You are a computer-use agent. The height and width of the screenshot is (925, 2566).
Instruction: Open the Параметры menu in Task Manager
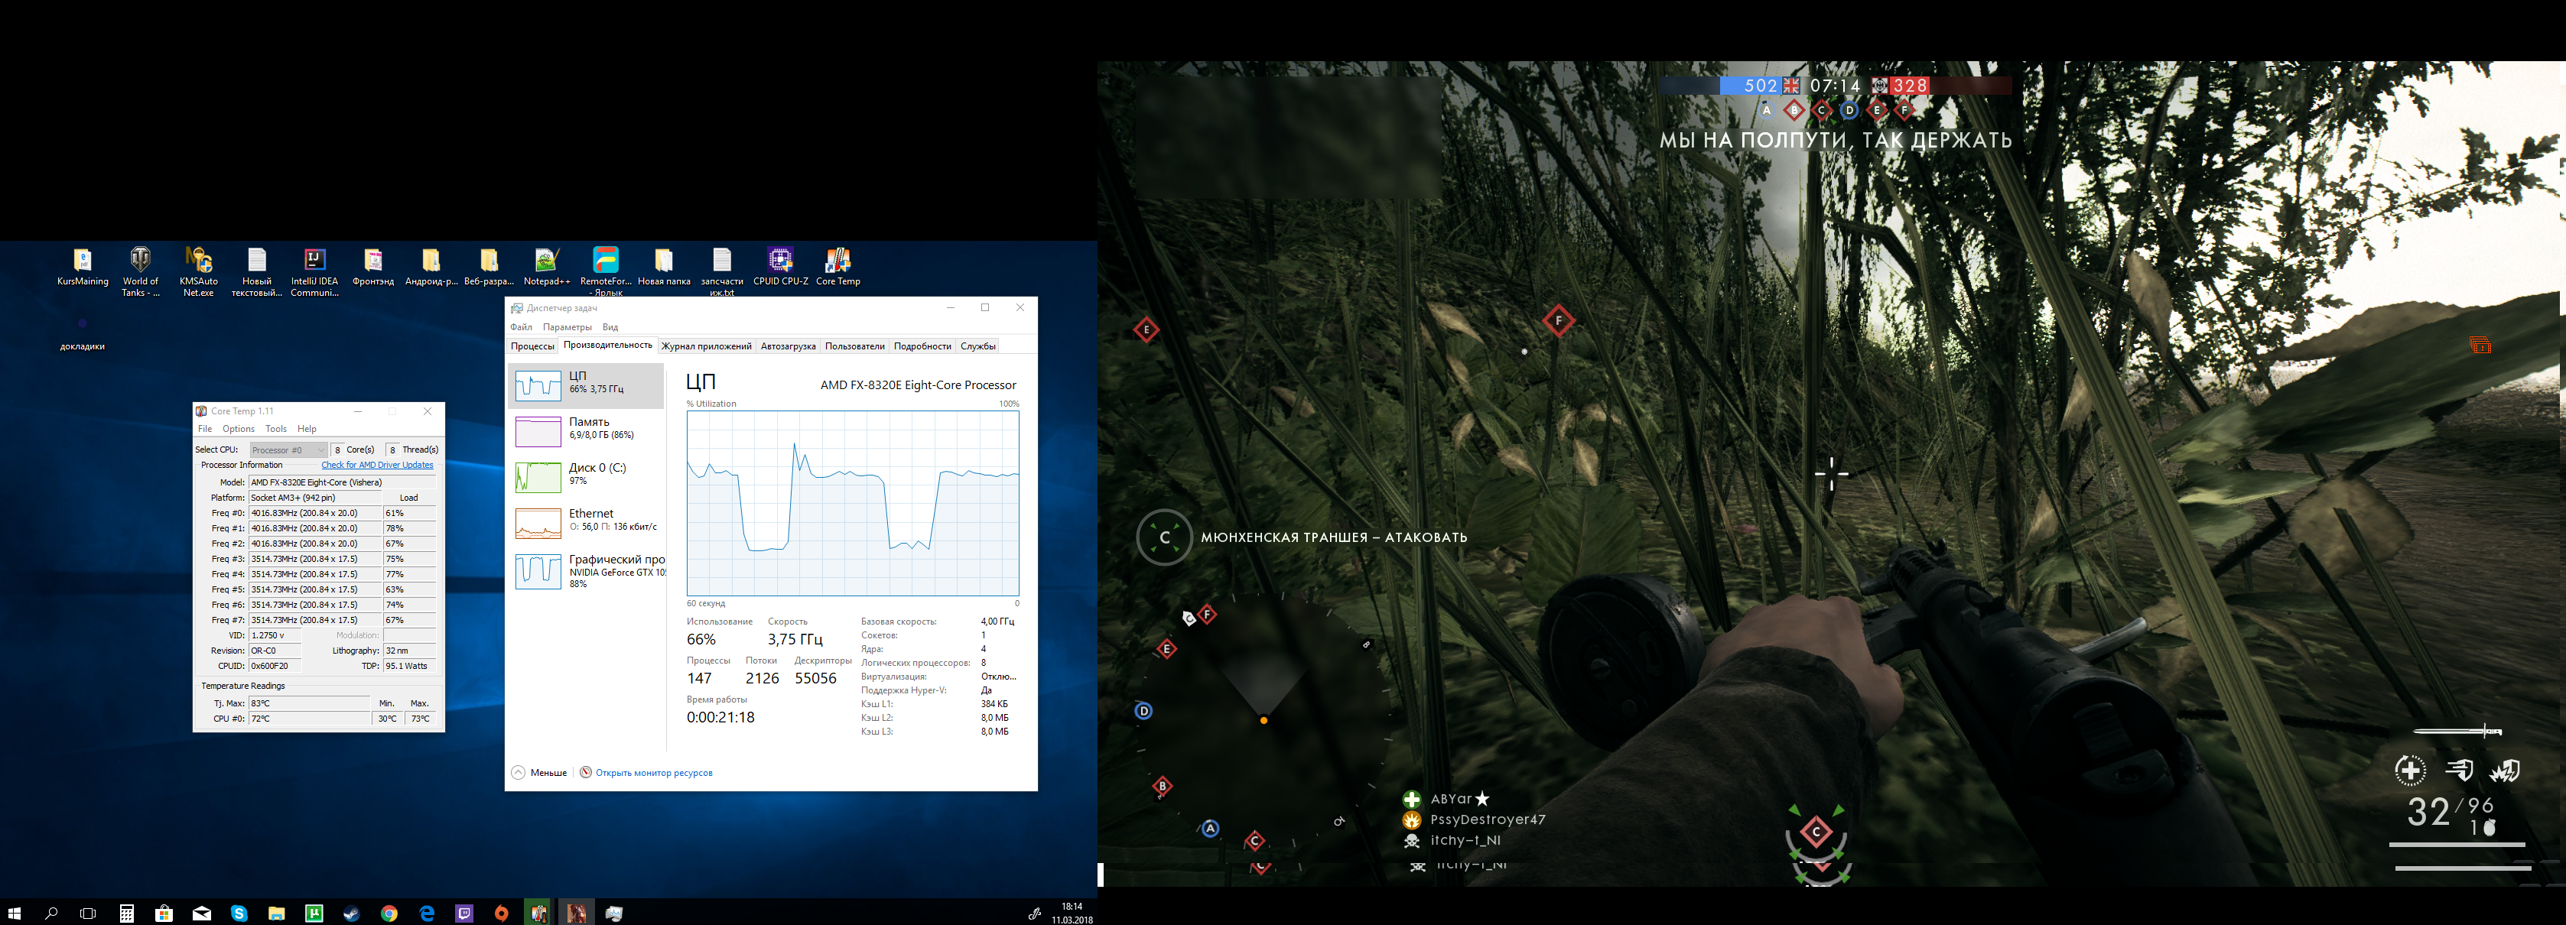[x=567, y=328]
